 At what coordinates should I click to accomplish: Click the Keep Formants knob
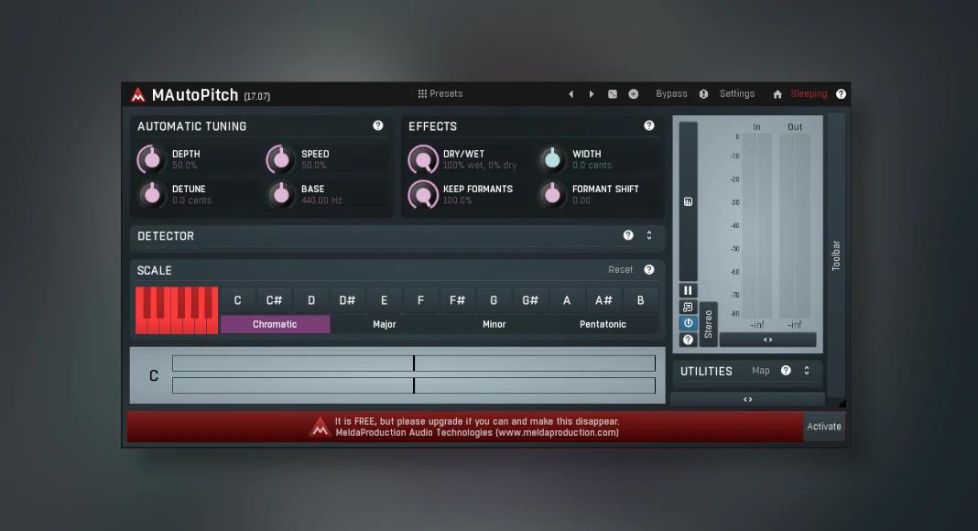click(423, 194)
